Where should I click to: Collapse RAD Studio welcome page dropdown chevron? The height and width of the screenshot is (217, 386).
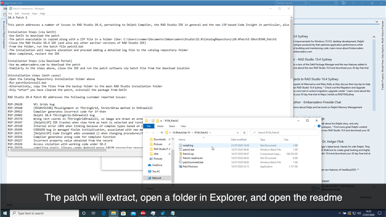[377, 22]
